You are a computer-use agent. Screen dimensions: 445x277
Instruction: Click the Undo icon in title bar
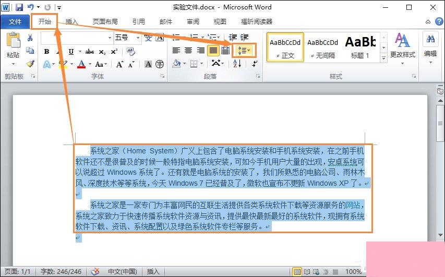click(x=31, y=7)
